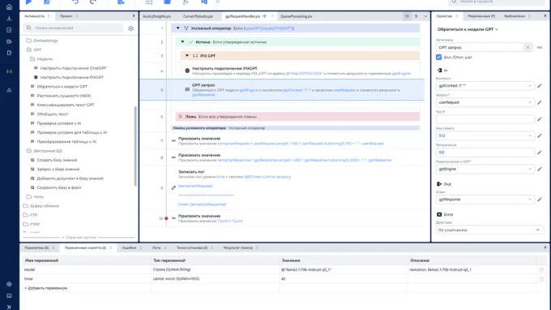Edit the Подключение к GPT field with the pencil icon

[540, 169]
